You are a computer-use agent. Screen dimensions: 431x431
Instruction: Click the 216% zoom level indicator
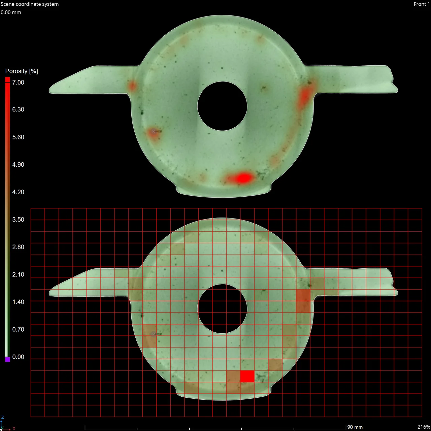424,427
